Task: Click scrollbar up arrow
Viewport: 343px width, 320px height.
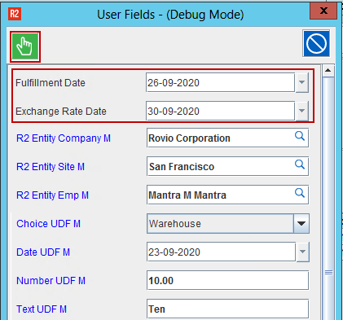Action: click(x=328, y=71)
